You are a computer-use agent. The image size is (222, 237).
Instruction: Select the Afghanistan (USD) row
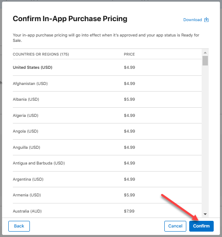click(107, 84)
